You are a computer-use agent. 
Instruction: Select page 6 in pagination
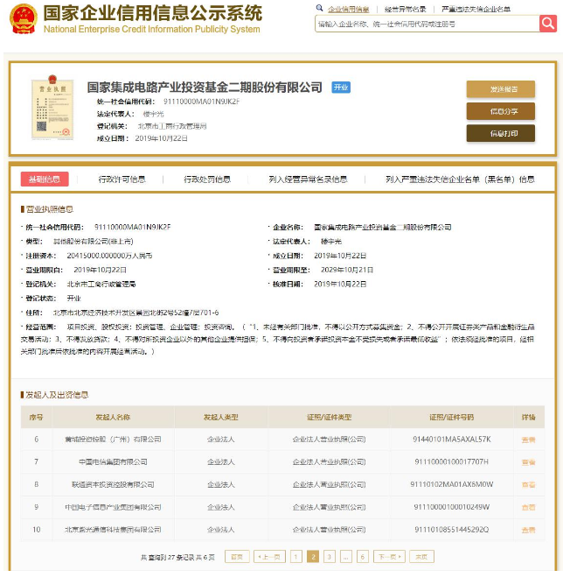362,557
